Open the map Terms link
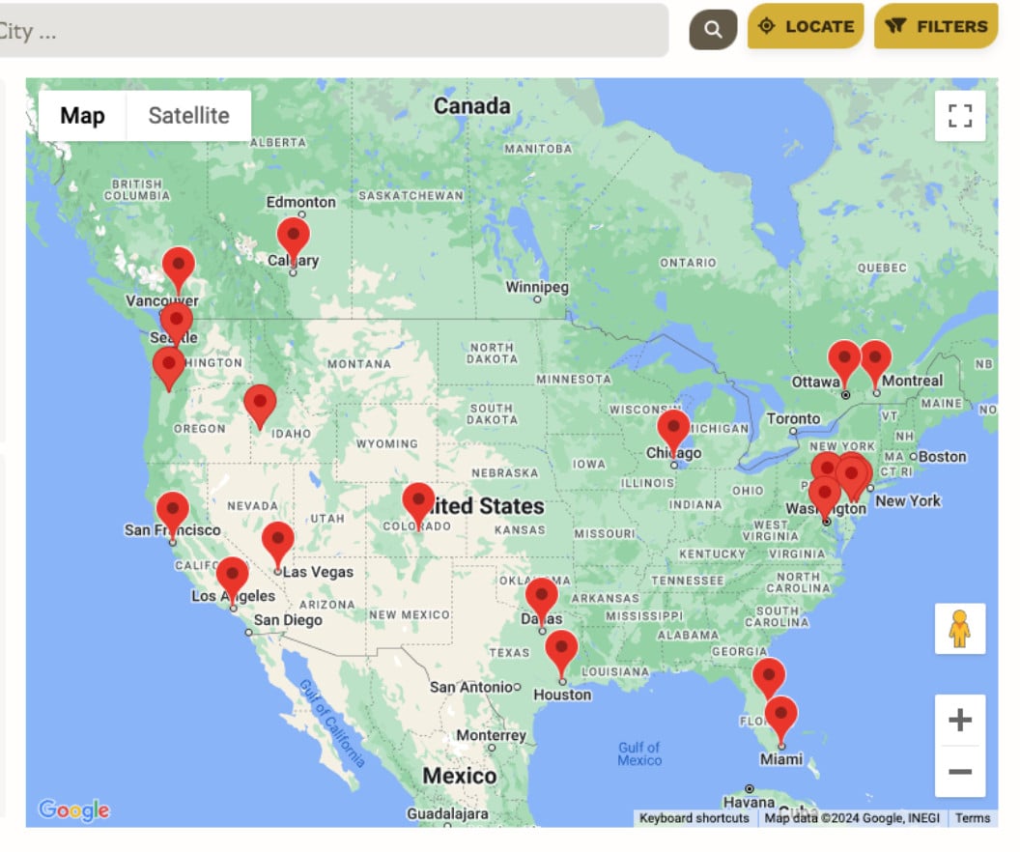This screenshot has width=1020, height=852. 972,818
